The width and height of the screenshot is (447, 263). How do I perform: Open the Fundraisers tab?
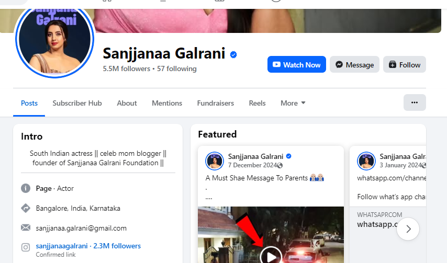[216, 103]
